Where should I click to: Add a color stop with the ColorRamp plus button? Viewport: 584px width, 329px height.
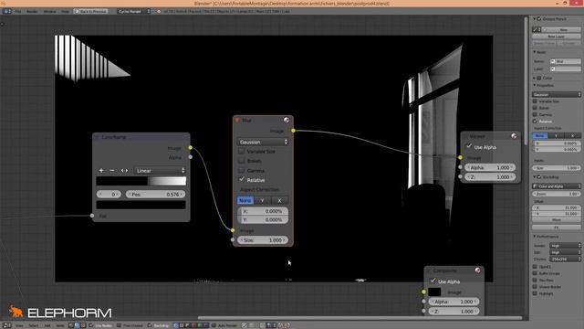click(x=101, y=171)
